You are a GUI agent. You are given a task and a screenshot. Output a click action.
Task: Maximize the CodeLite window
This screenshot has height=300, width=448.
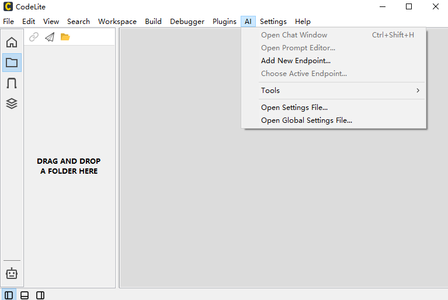pos(409,6)
